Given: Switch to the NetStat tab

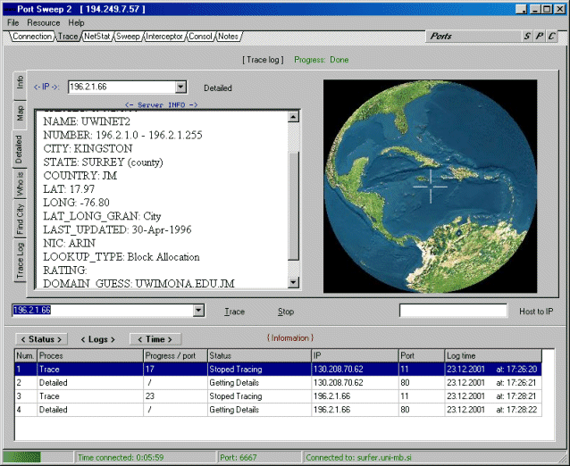Looking at the screenshot, I should coord(96,37).
